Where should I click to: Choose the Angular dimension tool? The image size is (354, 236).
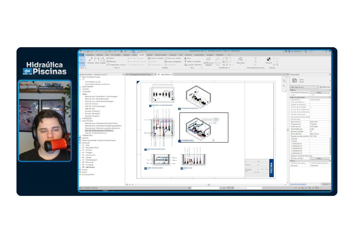tap(103, 60)
